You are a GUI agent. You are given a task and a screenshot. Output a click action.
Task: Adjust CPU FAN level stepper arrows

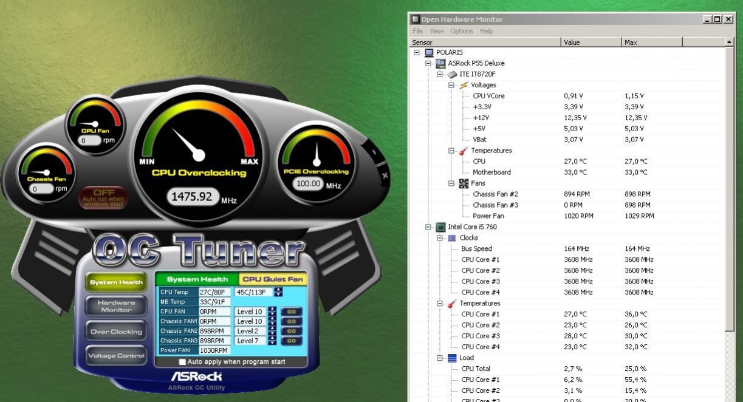coord(272,312)
